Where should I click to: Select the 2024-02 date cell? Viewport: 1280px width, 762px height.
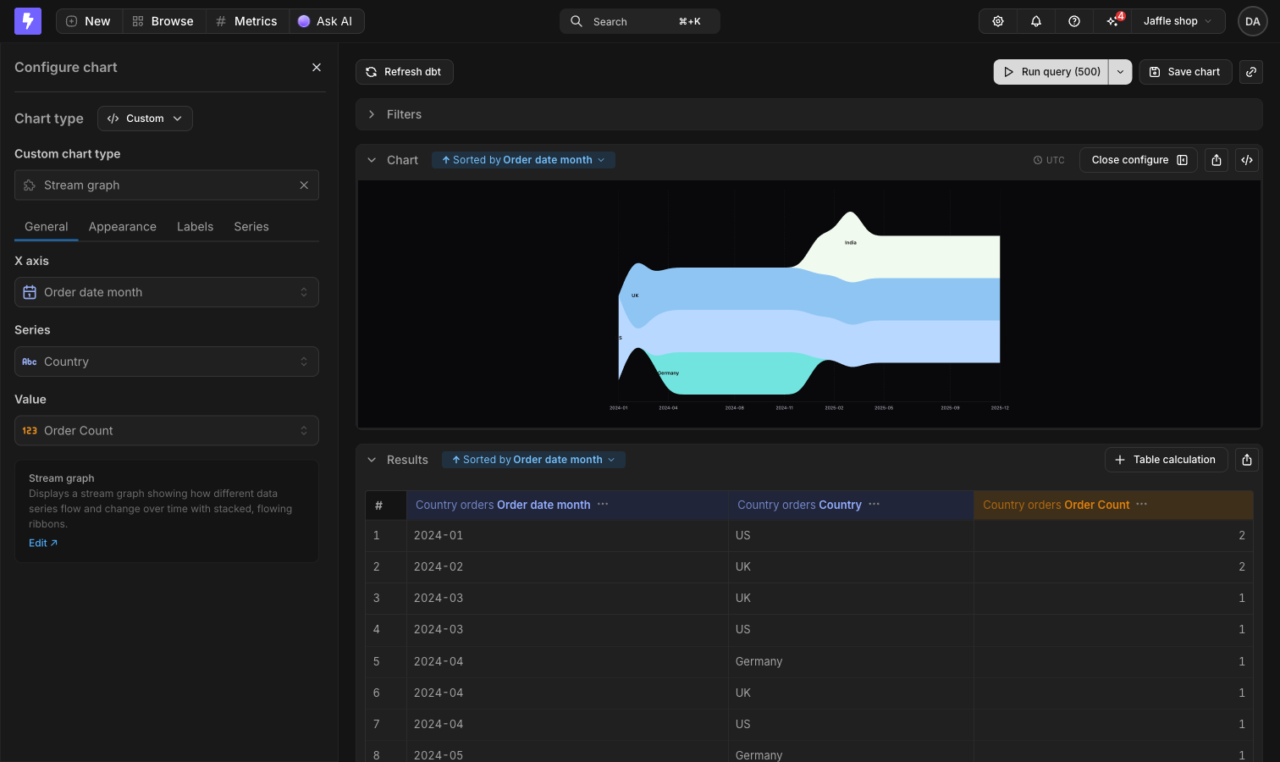[x=568, y=566]
